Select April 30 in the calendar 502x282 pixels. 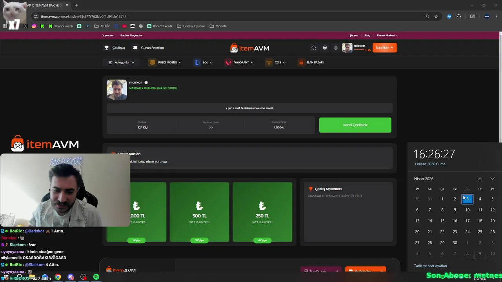tap(455, 243)
